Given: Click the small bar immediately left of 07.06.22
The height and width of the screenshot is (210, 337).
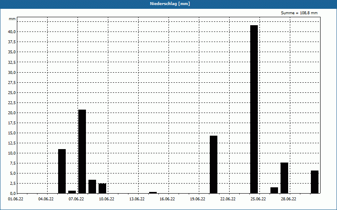Looking at the screenshot, I should 72,192.
